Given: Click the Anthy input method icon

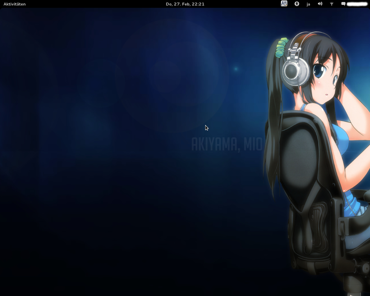Looking at the screenshot, I should pyautogui.click(x=284, y=4).
